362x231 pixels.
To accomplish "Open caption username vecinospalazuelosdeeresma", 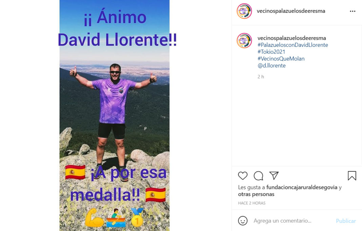I will 292,38.
